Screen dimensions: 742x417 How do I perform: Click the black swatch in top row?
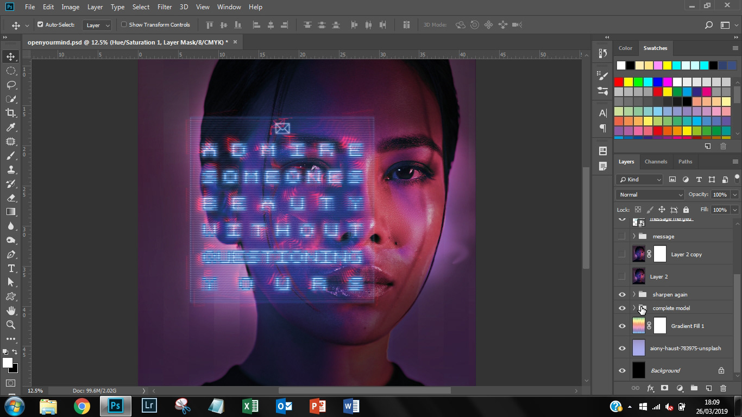coord(630,66)
